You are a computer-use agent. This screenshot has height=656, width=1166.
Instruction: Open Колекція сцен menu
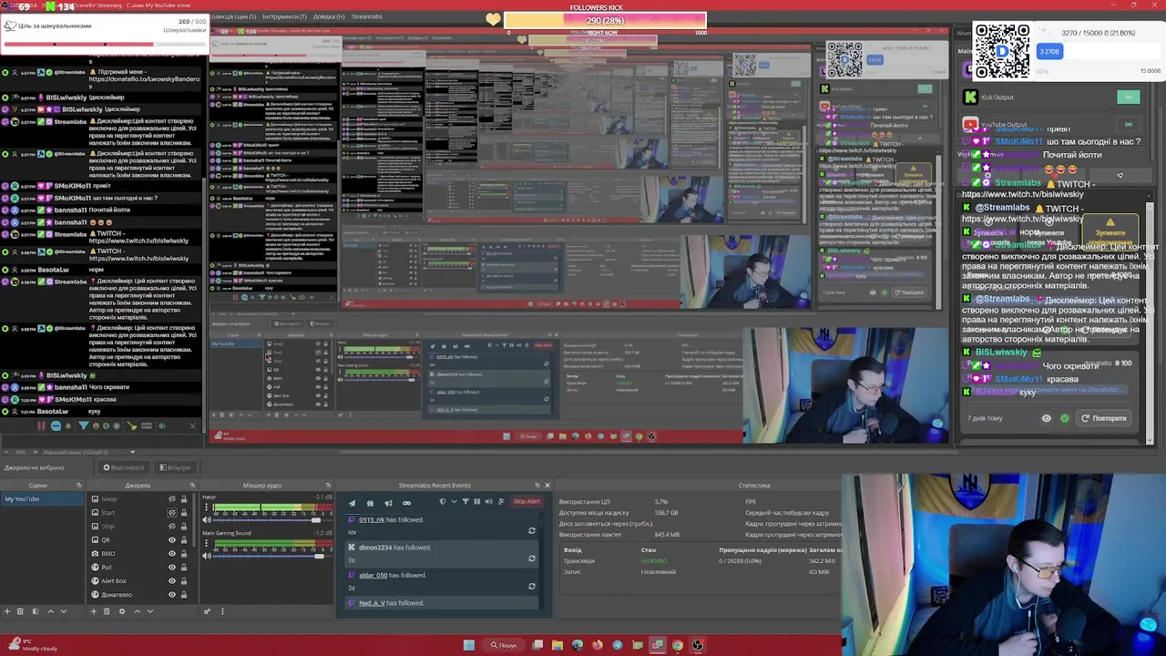click(x=231, y=16)
